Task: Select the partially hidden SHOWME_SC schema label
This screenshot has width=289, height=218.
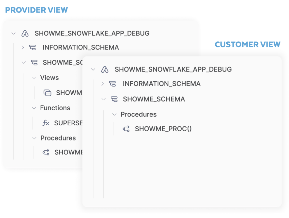Action: pos(63,63)
